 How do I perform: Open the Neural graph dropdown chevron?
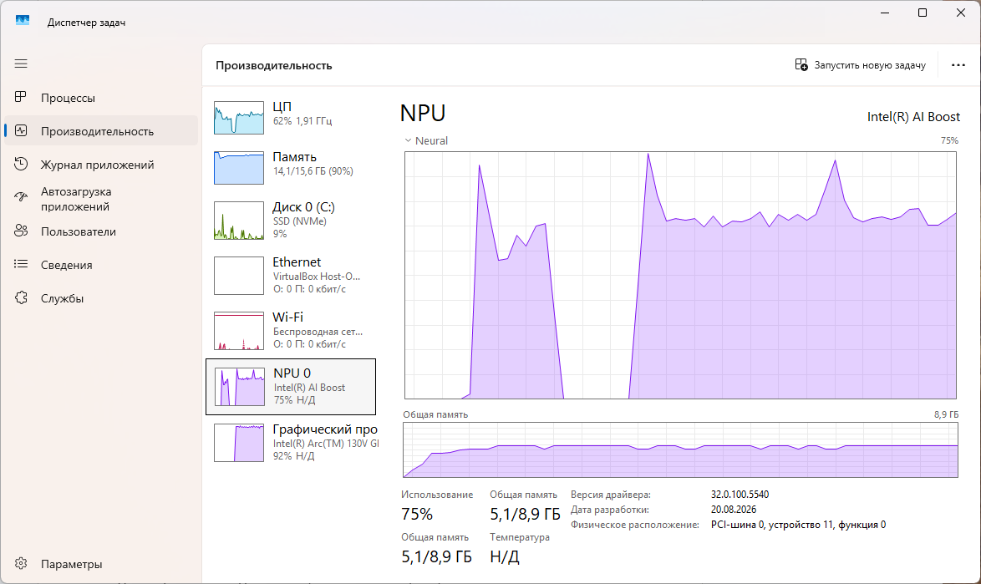[408, 140]
